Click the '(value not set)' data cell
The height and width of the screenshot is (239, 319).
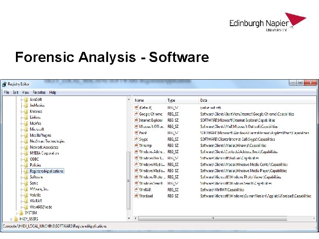pyautogui.click(x=210, y=108)
